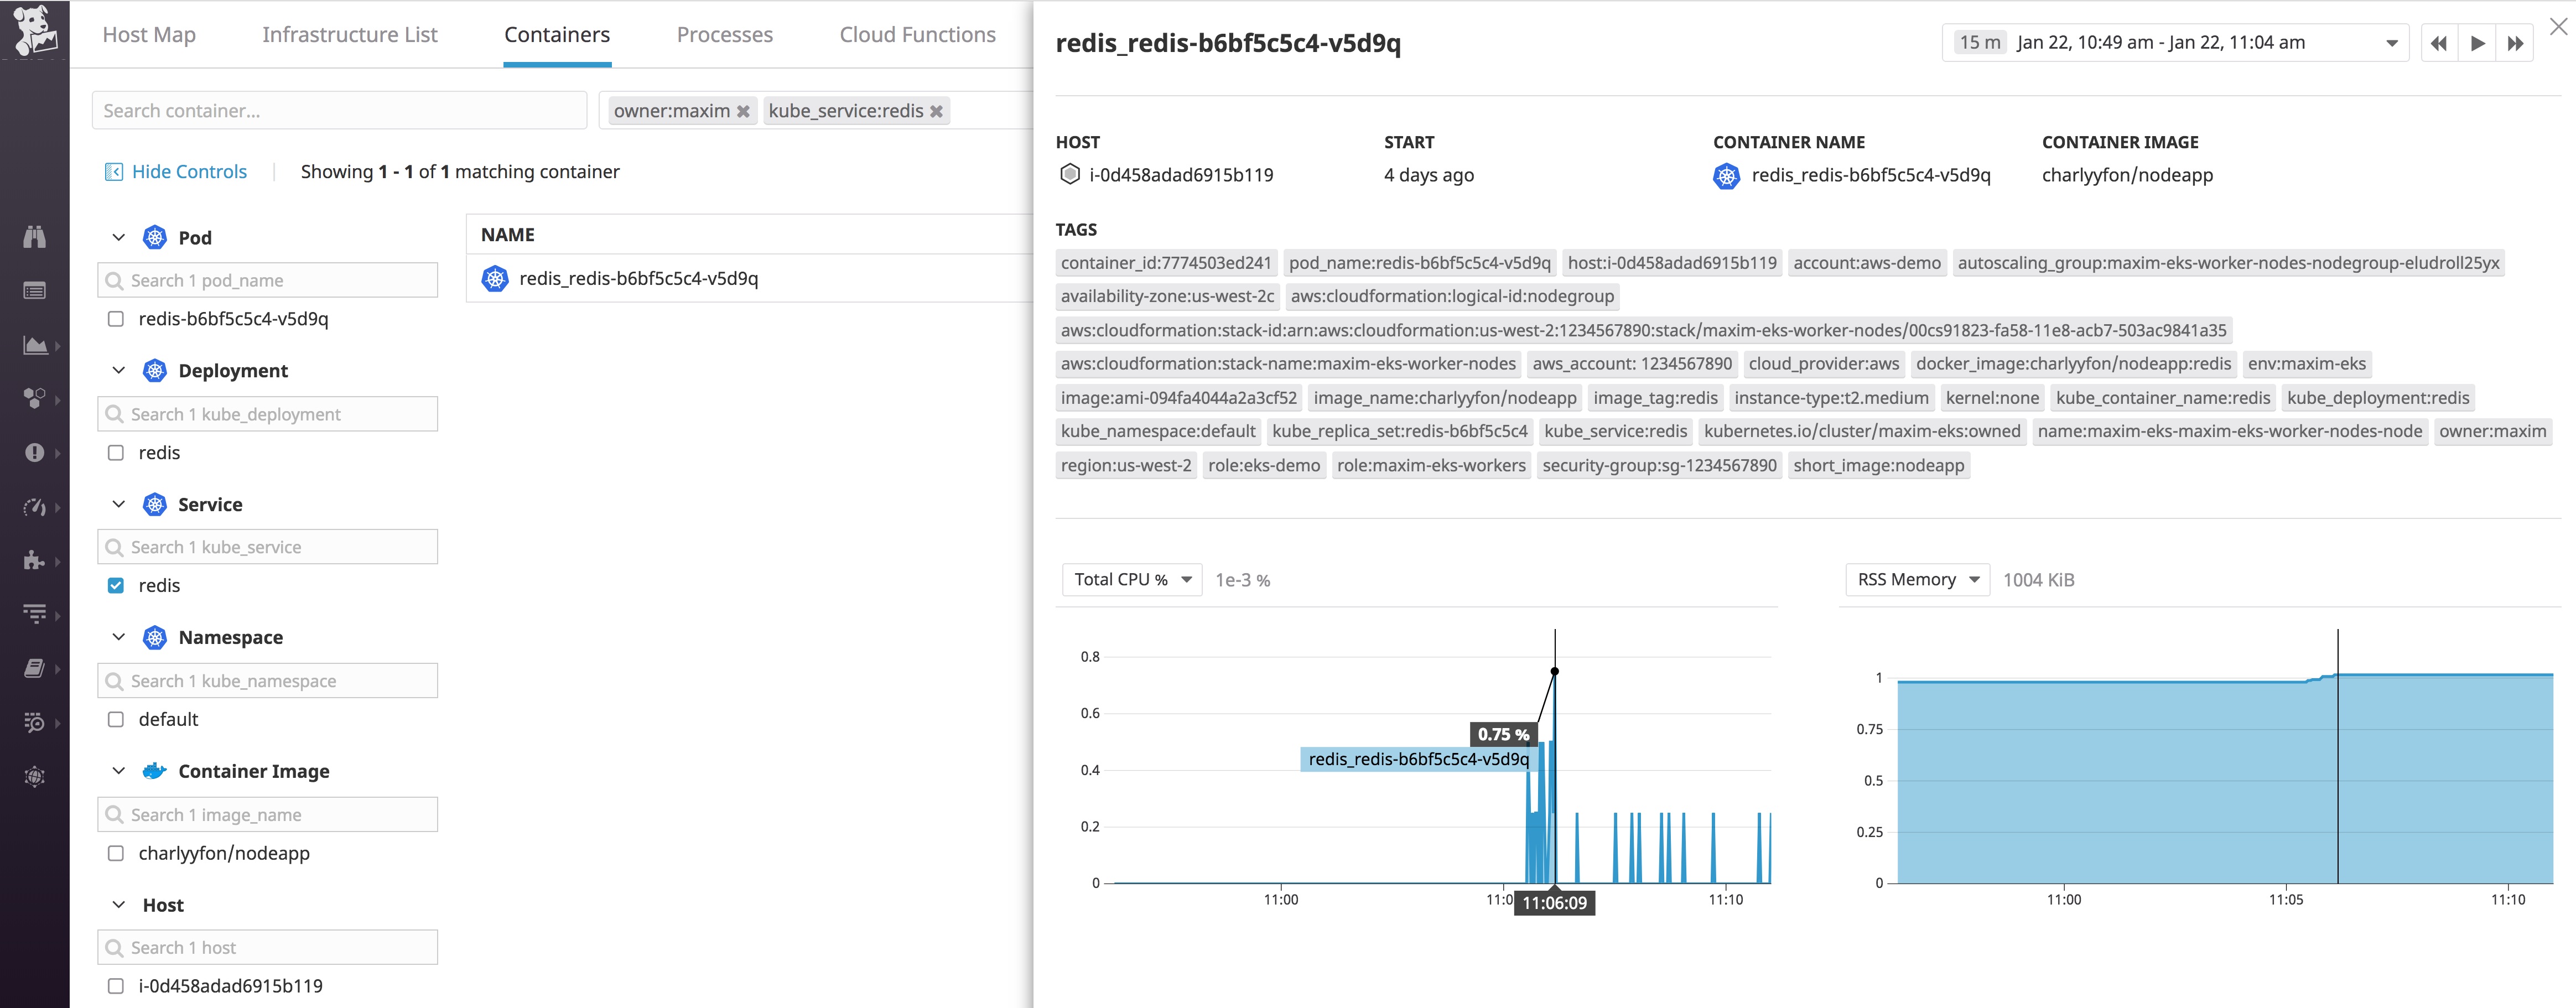Select the APM gauge icon in sidebar
Image resolution: width=2576 pixels, height=1008 pixels.
pyautogui.click(x=35, y=507)
